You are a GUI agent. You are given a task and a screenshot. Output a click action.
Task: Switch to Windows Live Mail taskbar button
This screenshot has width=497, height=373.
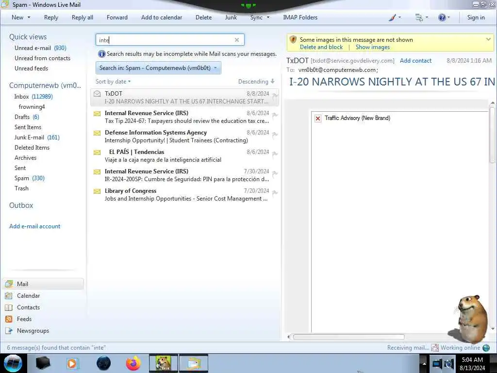point(194,363)
